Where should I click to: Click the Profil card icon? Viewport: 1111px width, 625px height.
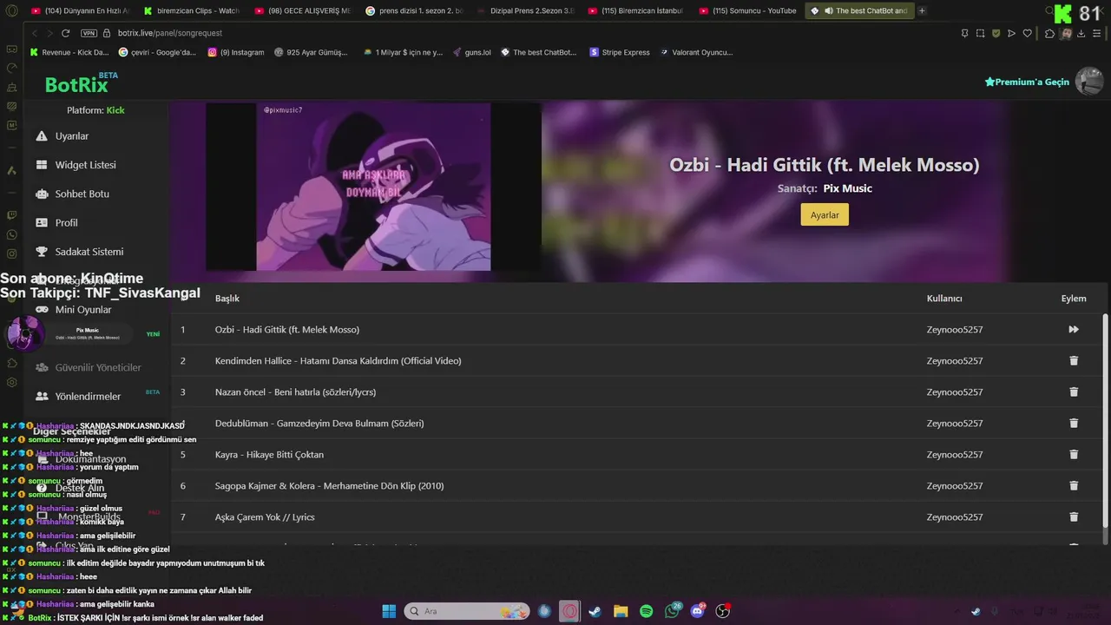[x=42, y=222]
